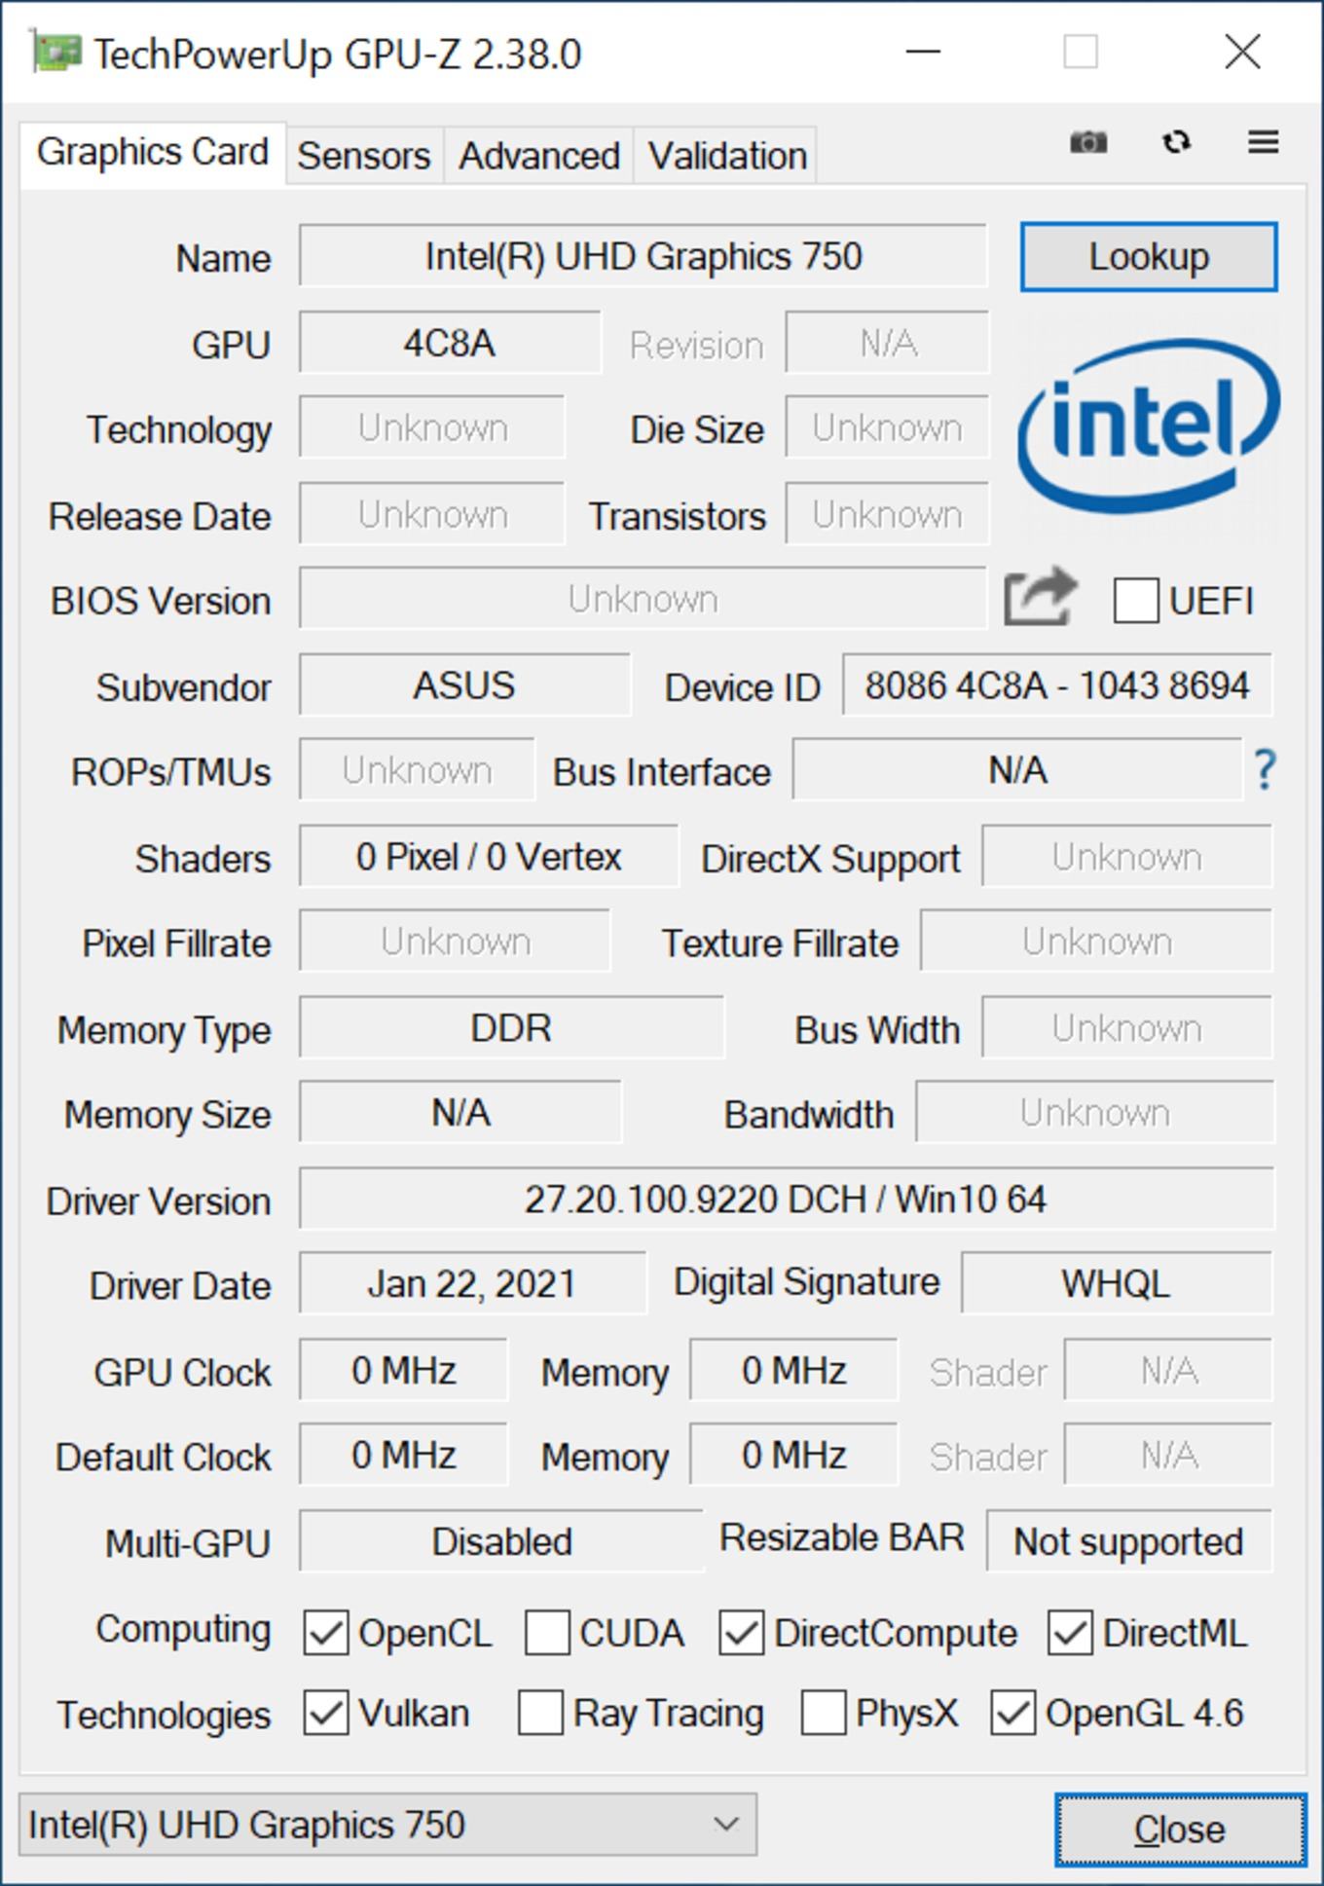Click the screenshot camera icon

(1088, 142)
